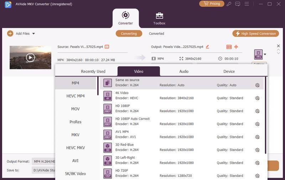The image size is (285, 180).
Task: Open settings gear for 4K Video
Action: pyautogui.click(x=257, y=98)
